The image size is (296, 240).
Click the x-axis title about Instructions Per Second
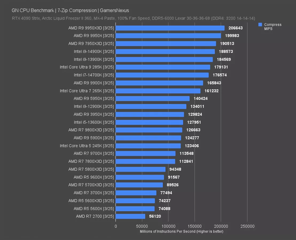[x=181, y=231]
